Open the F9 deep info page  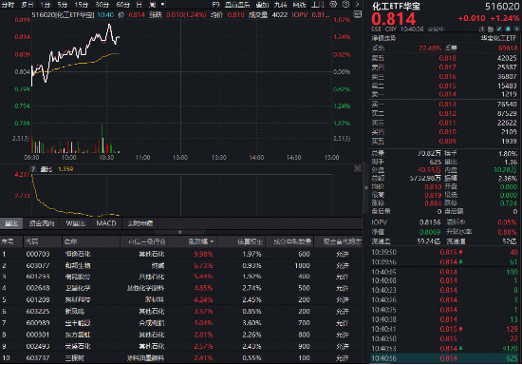coord(215,5)
